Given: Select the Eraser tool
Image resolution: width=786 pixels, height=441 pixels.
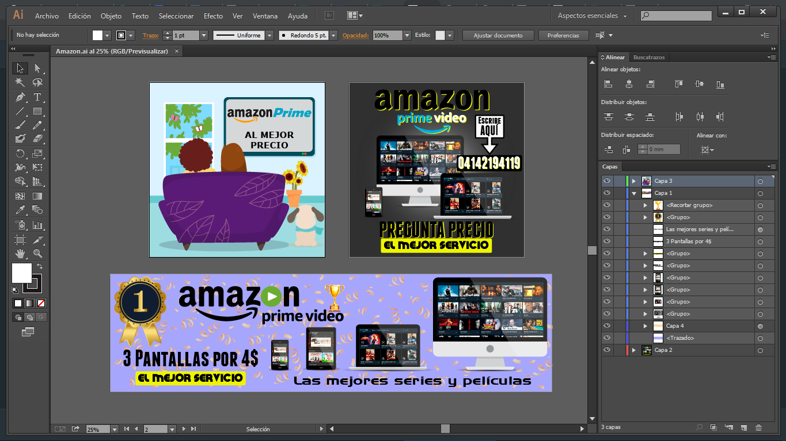Looking at the screenshot, I should pyautogui.click(x=37, y=139).
